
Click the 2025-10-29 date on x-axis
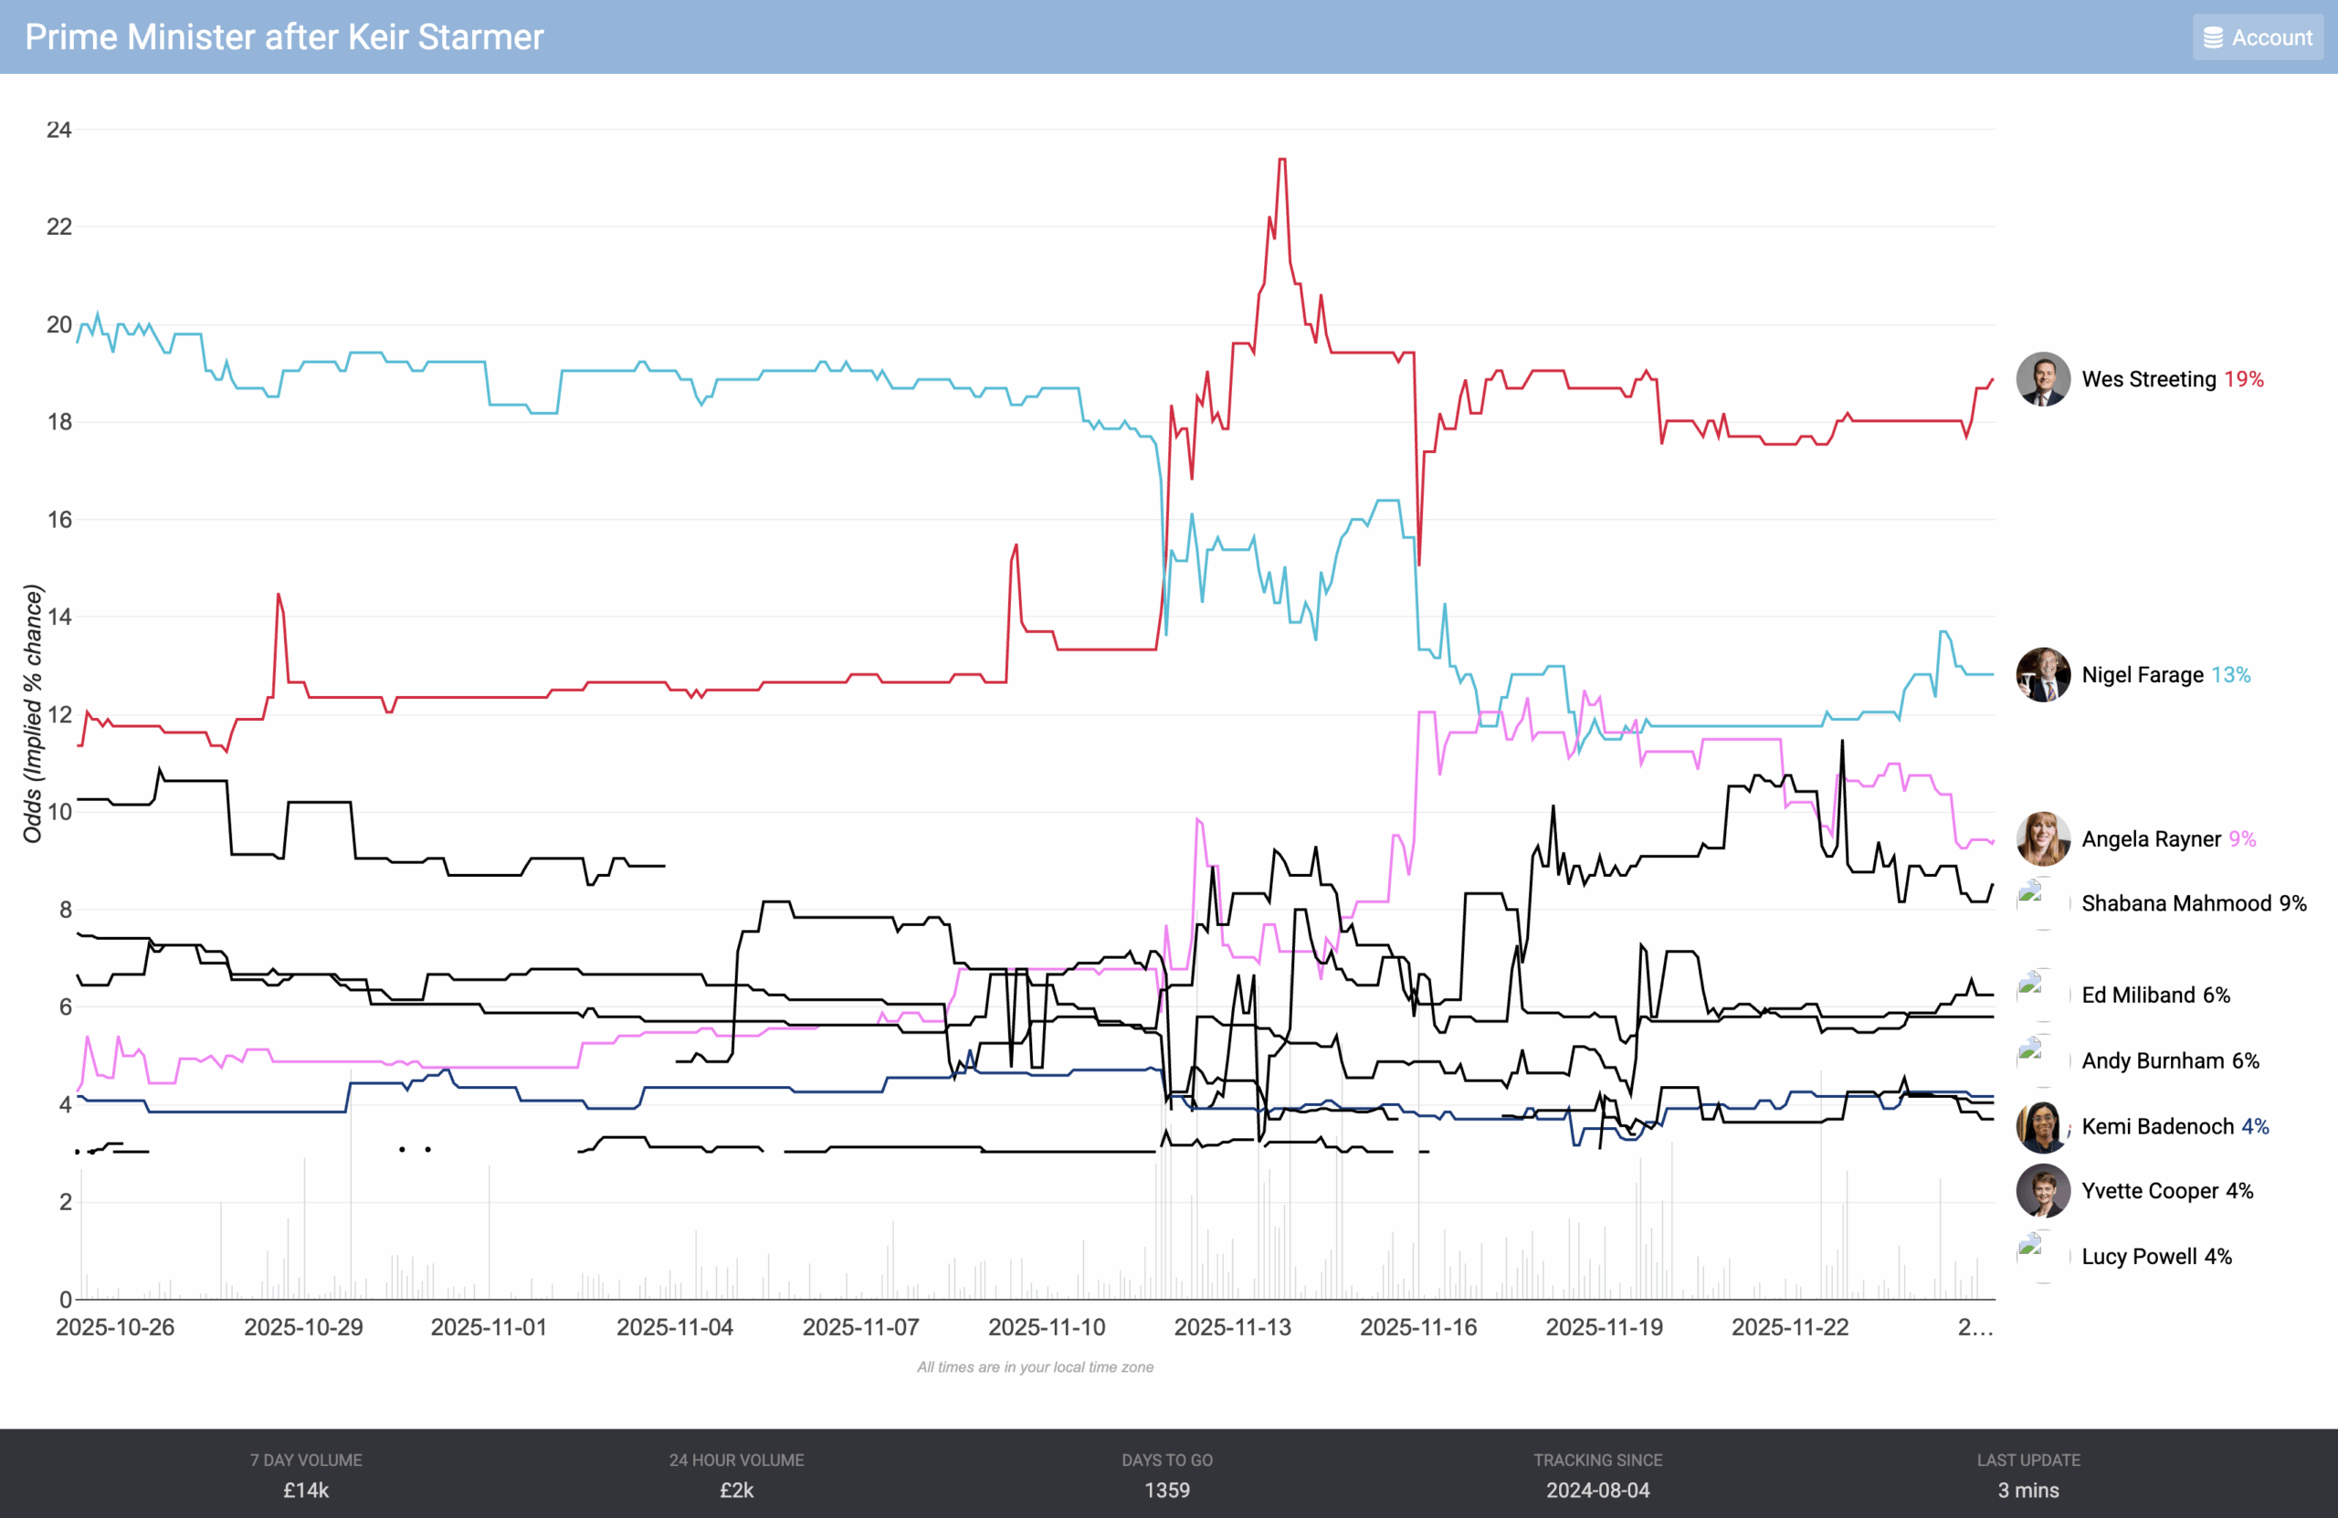click(302, 1327)
